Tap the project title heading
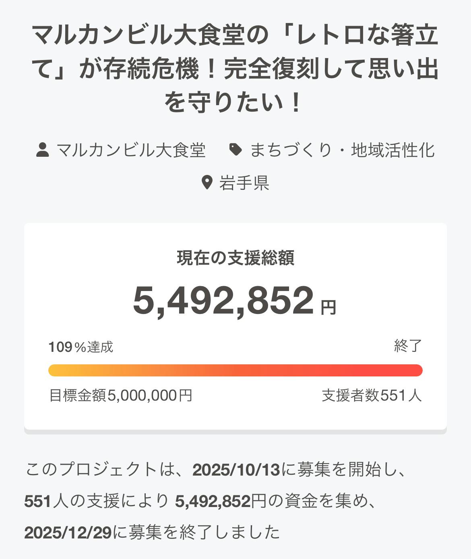 pyautogui.click(x=235, y=69)
